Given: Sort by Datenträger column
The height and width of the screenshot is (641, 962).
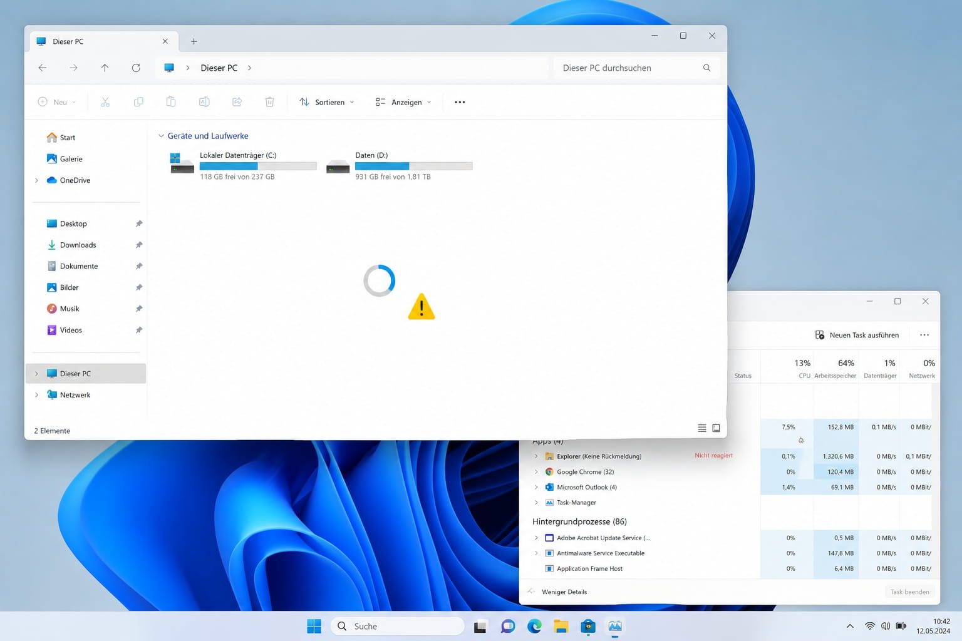Looking at the screenshot, I should pos(880,368).
